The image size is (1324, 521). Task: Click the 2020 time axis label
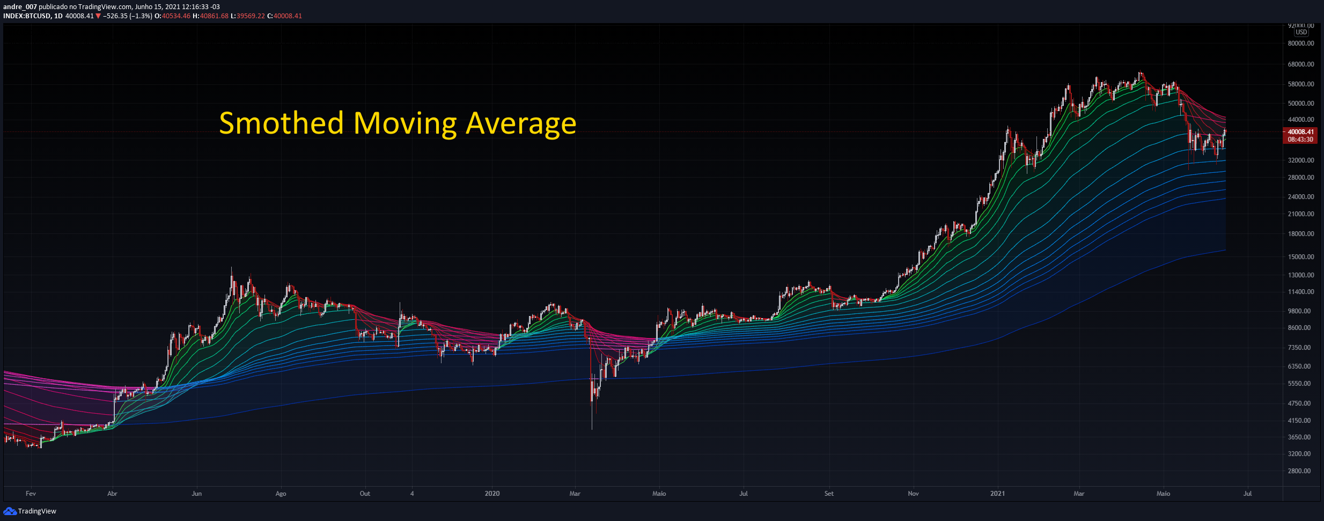[492, 494]
